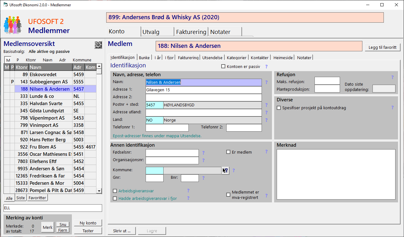Select member row Pedersen & Mor
404x237 pixels.
pos(50,183)
